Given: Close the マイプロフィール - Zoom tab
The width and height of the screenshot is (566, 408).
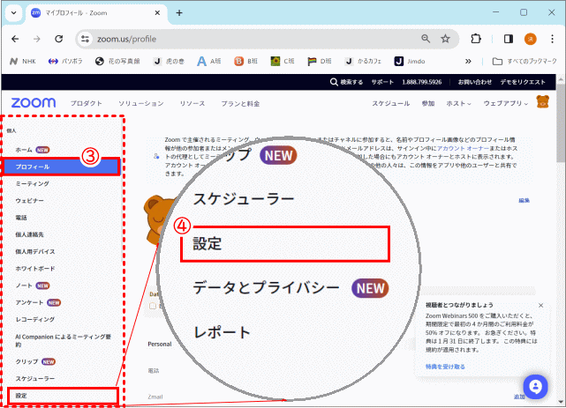Looking at the screenshot, I should pos(157,13).
